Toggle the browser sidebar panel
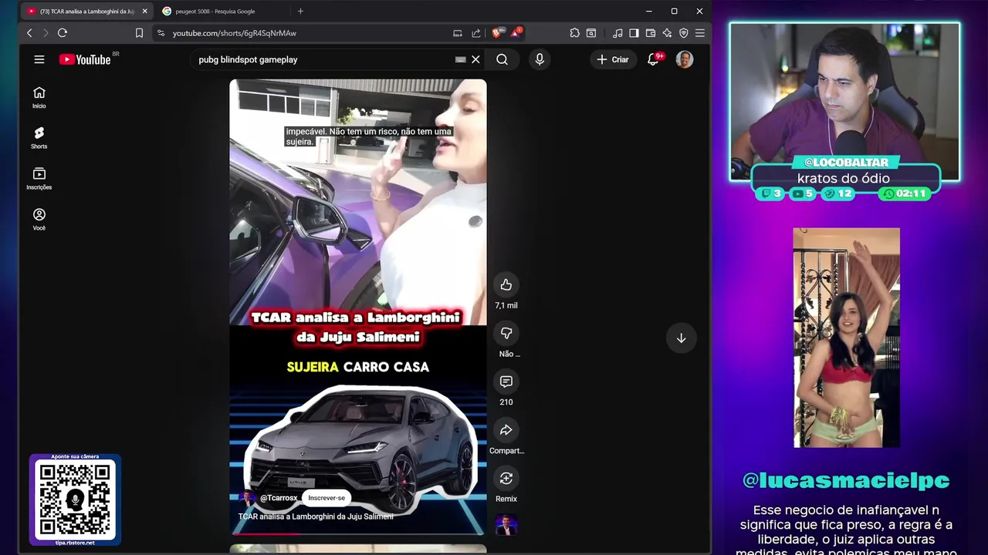The height and width of the screenshot is (555, 988). [634, 33]
